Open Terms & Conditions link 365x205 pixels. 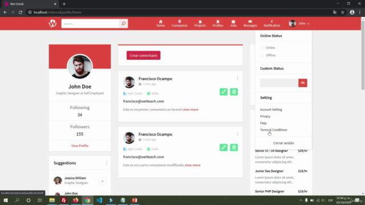(x=274, y=130)
